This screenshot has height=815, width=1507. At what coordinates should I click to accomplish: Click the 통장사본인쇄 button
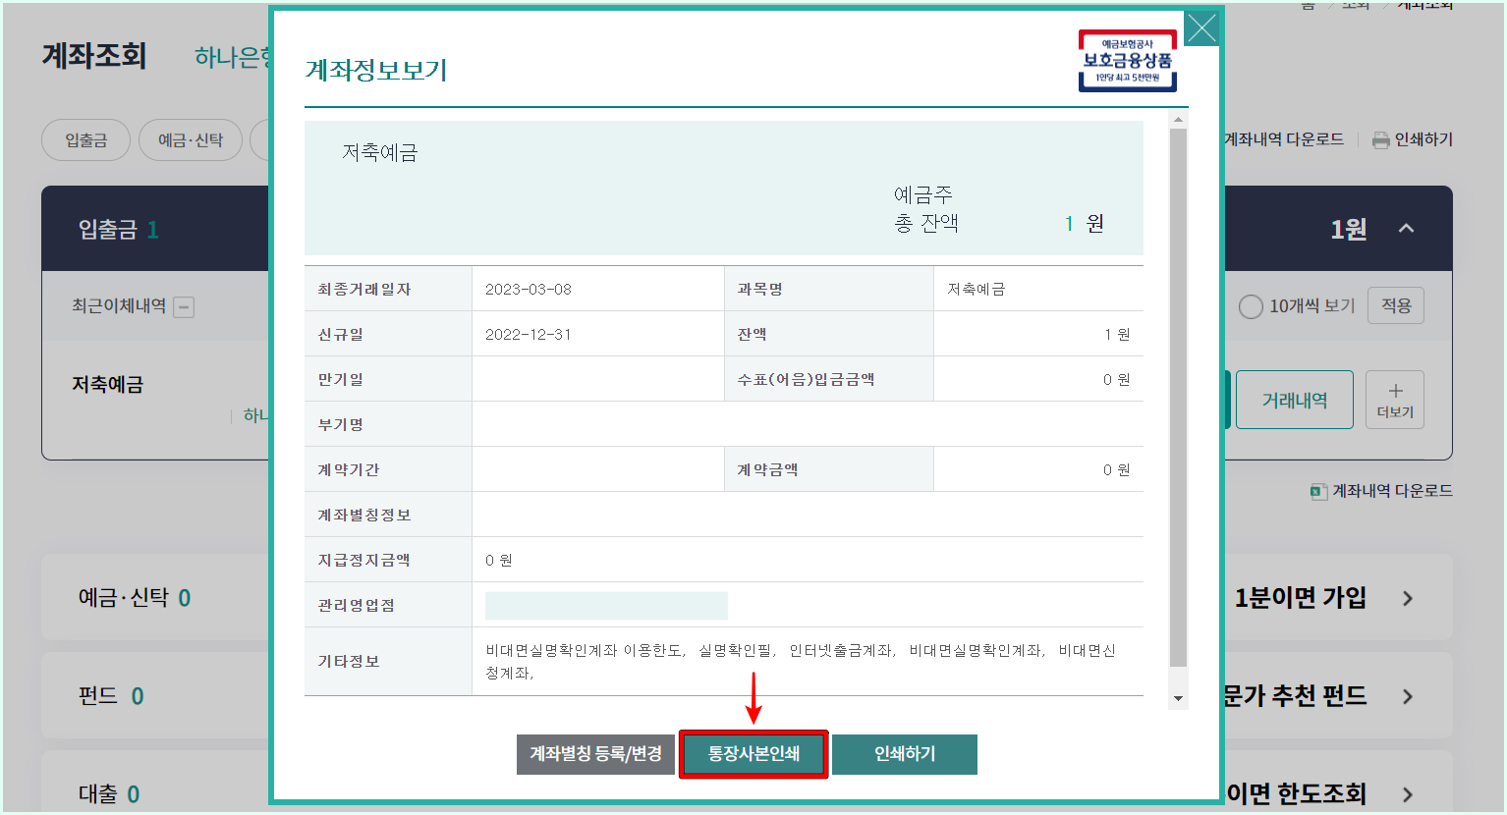[x=753, y=754]
